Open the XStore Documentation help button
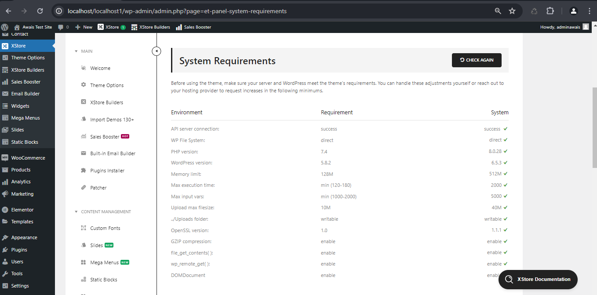This screenshot has width=597, height=295. 538,279
